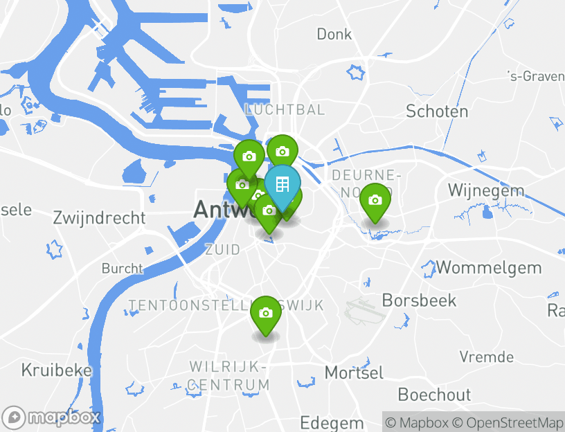The height and width of the screenshot is (432, 565).
Task: Select the lowest camera pin in central Antwerp cluster
Action: pos(268,213)
